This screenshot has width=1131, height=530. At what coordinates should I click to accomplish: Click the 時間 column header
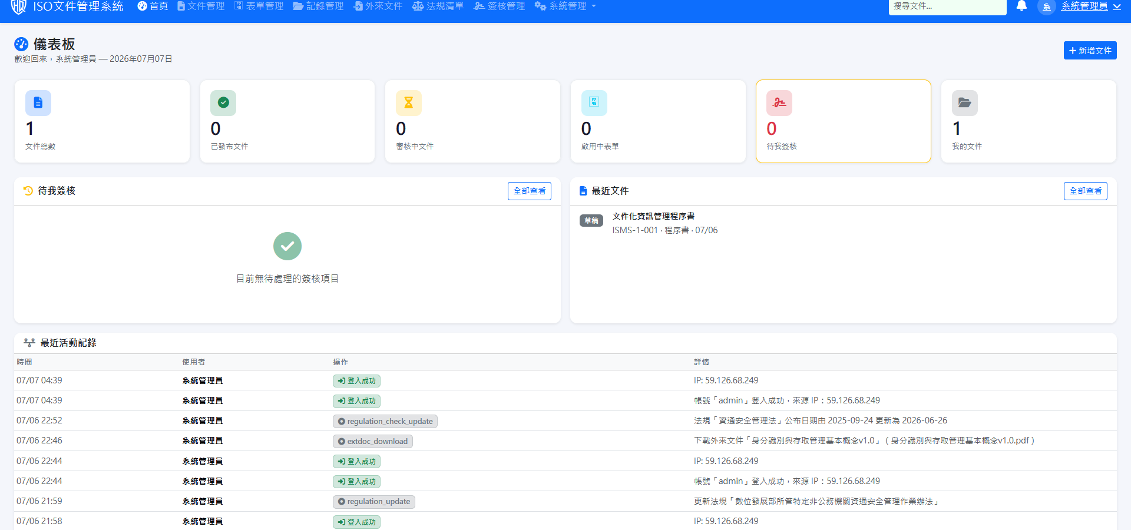(24, 362)
